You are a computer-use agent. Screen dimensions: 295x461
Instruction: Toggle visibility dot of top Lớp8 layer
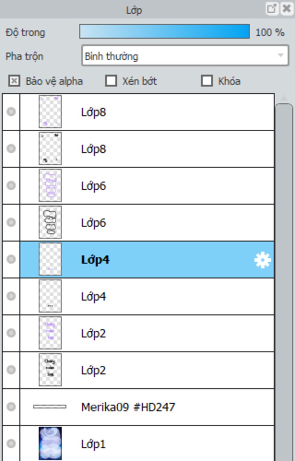11,112
